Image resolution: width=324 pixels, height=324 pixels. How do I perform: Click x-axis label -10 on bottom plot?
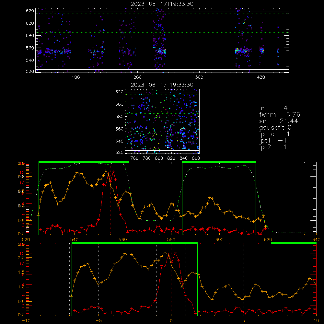click(26, 321)
